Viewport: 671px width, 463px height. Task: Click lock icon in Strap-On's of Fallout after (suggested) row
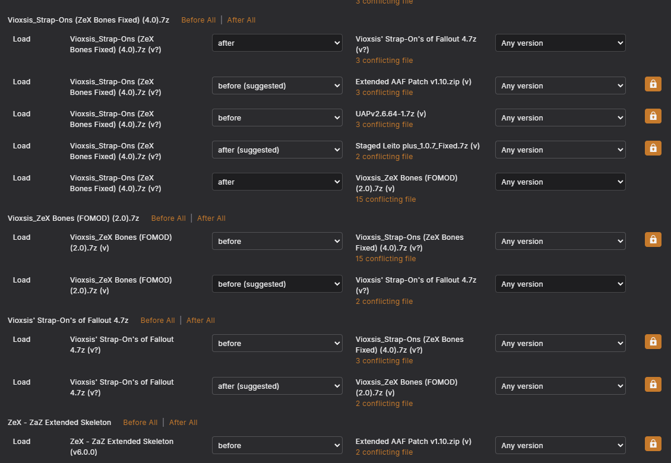click(653, 384)
